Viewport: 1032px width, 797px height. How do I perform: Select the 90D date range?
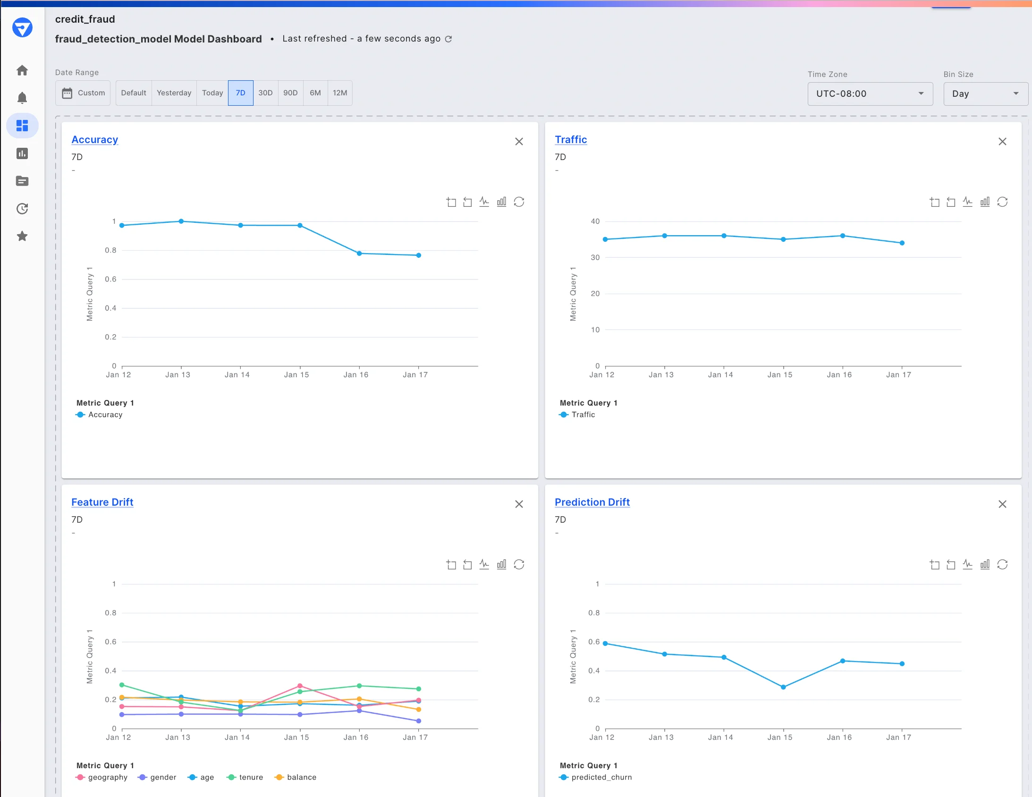291,93
